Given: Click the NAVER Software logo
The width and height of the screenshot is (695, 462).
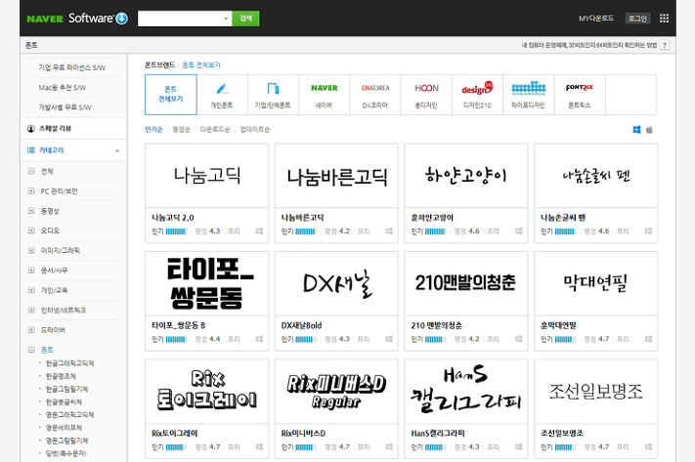Looking at the screenshot, I should [x=77, y=19].
